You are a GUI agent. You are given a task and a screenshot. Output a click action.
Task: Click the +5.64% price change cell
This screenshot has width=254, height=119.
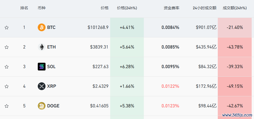(127, 47)
